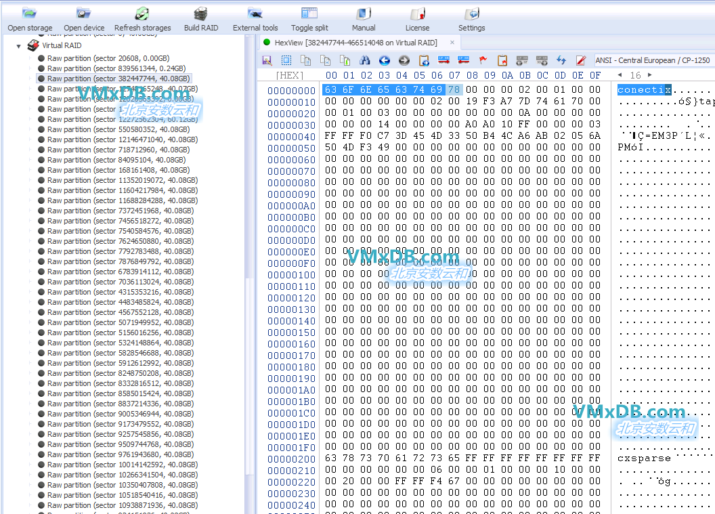Click hex offset 00000040

(x=291, y=136)
